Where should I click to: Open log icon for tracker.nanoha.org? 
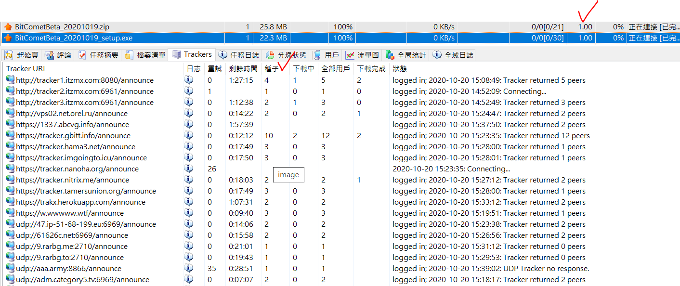point(189,169)
